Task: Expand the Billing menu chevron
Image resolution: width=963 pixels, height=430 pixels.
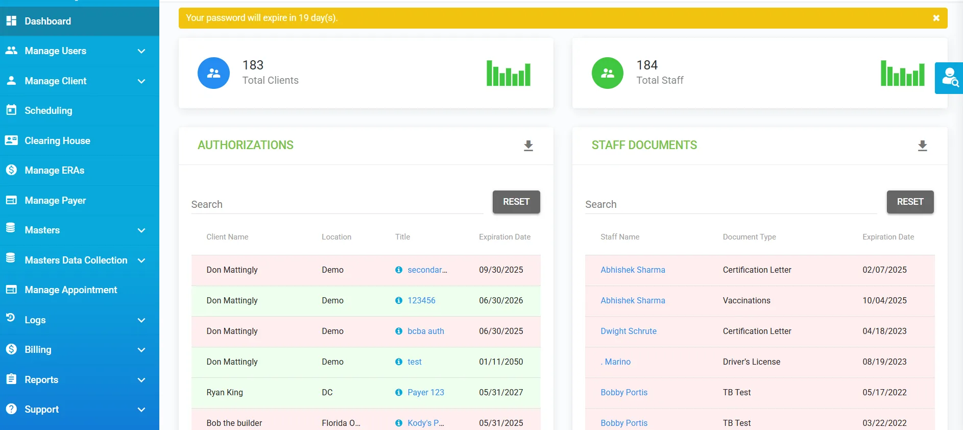Action: pyautogui.click(x=141, y=350)
